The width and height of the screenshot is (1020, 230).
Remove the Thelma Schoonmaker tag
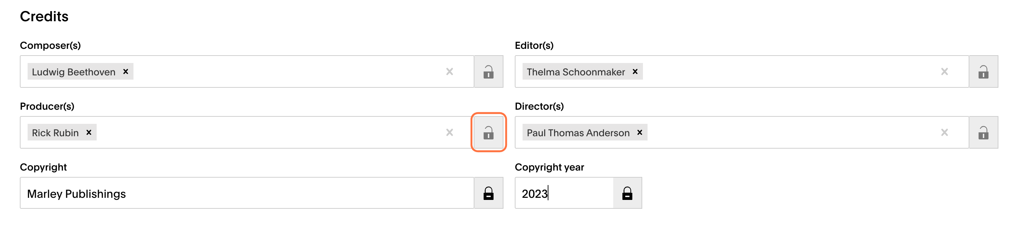(x=635, y=71)
